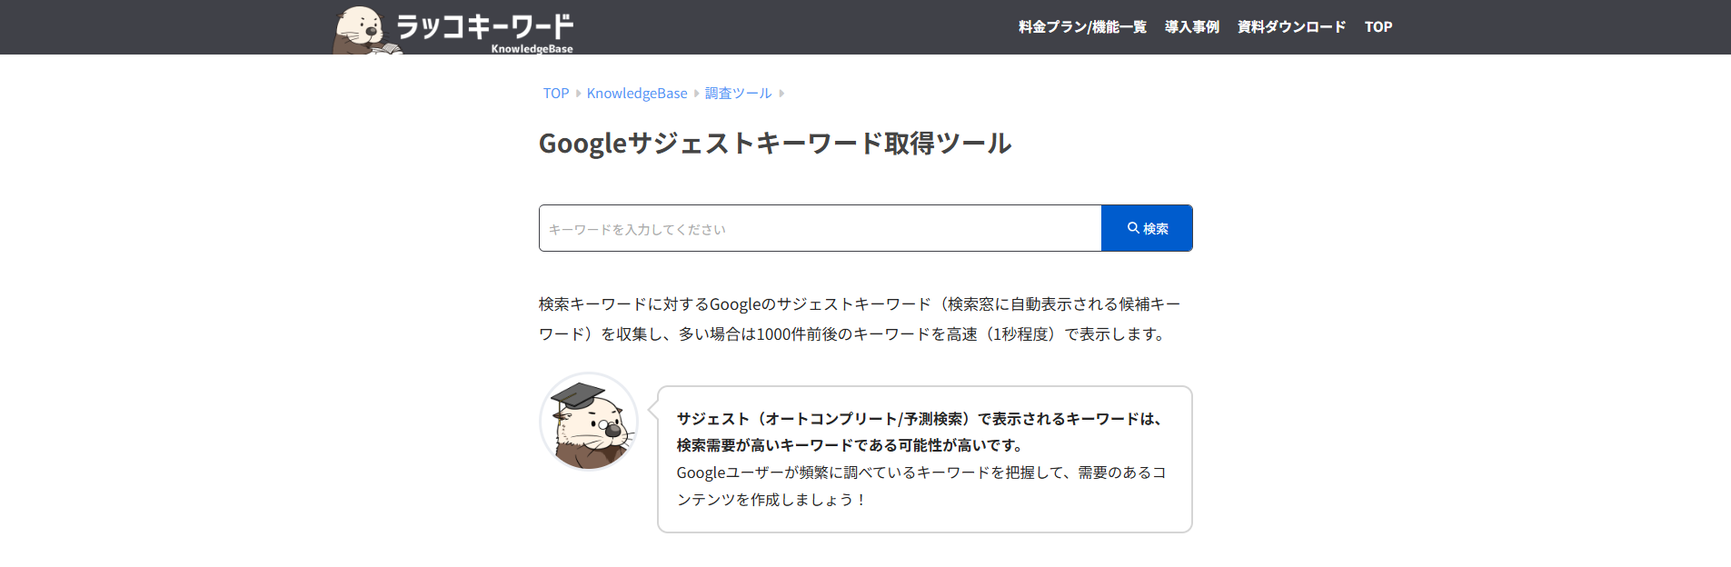
Task: Click the otter professor avatar image
Action: (589, 422)
